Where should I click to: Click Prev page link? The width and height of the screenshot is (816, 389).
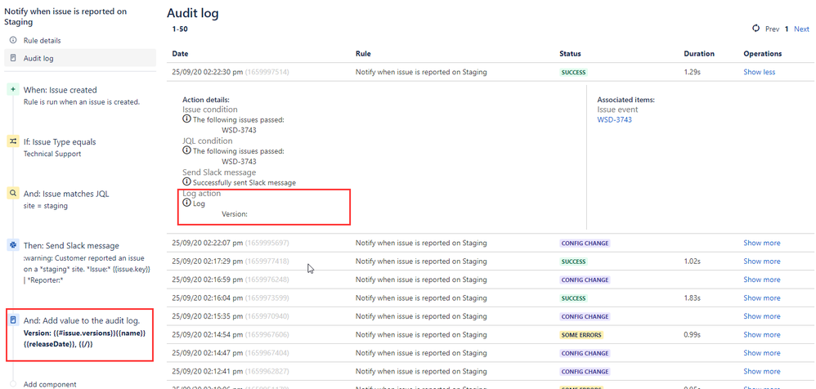773,29
